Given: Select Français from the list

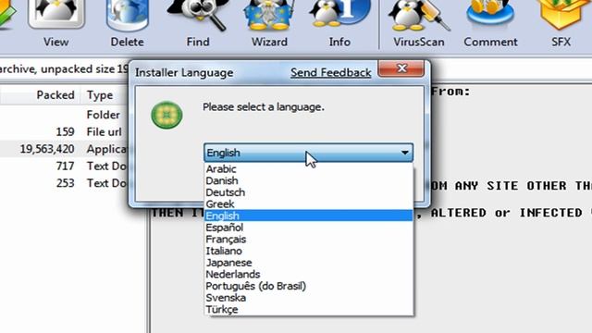Looking at the screenshot, I should pos(308,239).
